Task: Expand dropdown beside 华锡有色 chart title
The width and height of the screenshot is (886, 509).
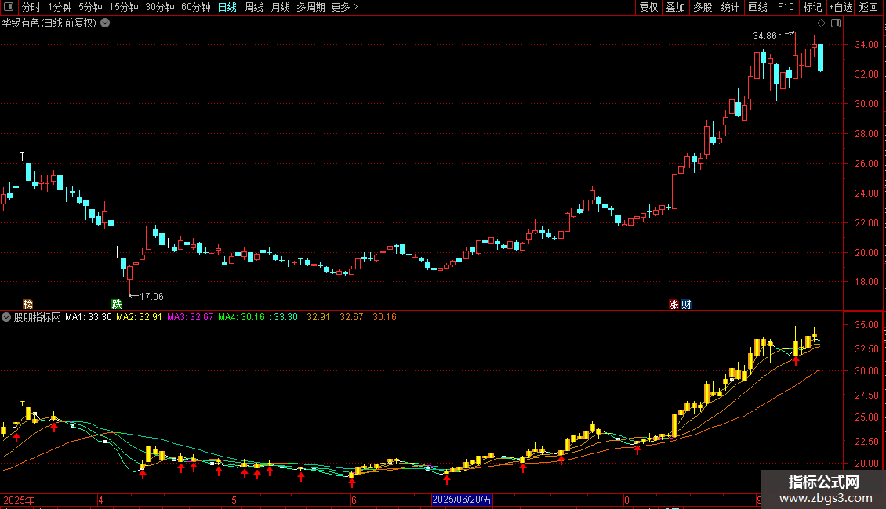Action: (105, 23)
